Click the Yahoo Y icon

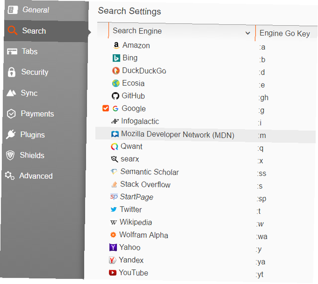click(x=113, y=247)
